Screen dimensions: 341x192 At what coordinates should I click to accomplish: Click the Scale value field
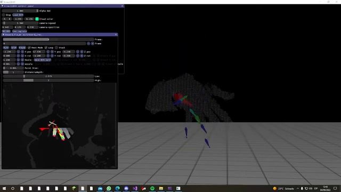[10, 60]
